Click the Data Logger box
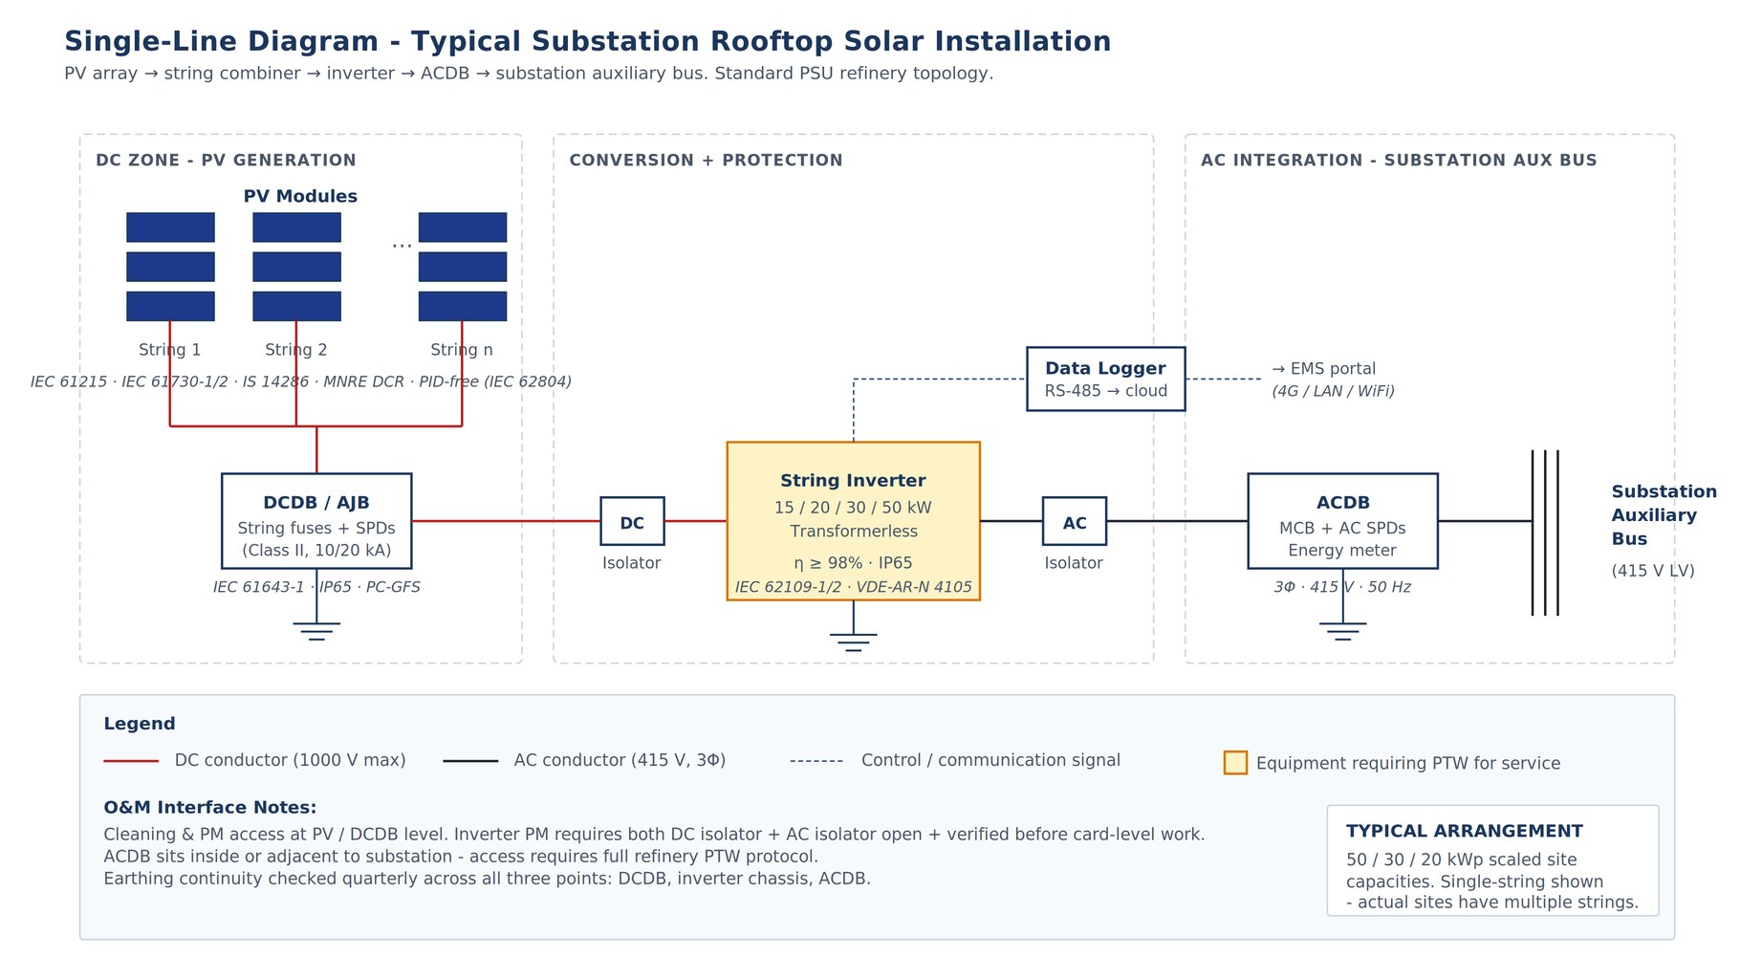Screen dimensions: 1740x979 coord(1106,379)
